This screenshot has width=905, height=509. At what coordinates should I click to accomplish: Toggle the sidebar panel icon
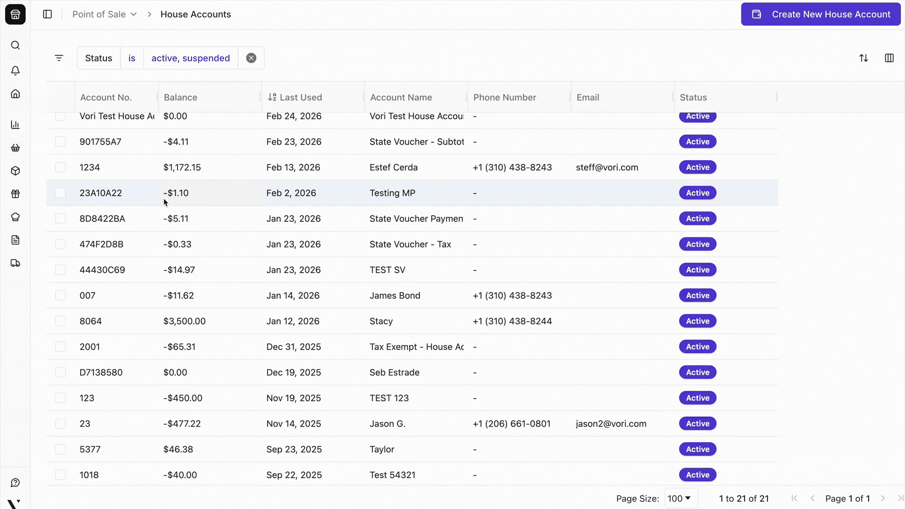[x=47, y=14]
